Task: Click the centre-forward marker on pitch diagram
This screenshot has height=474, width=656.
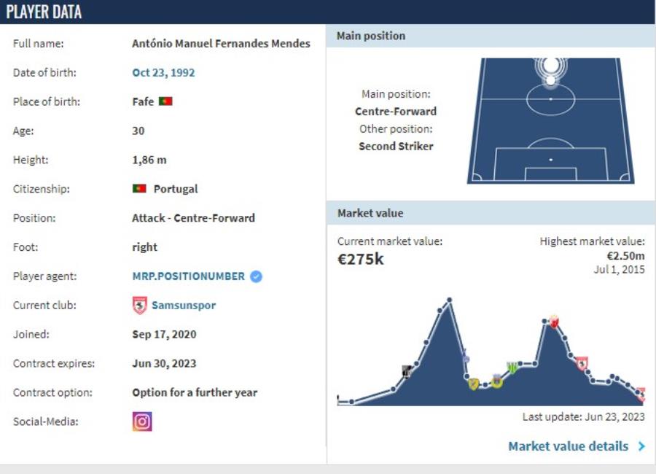Action: click(x=551, y=66)
